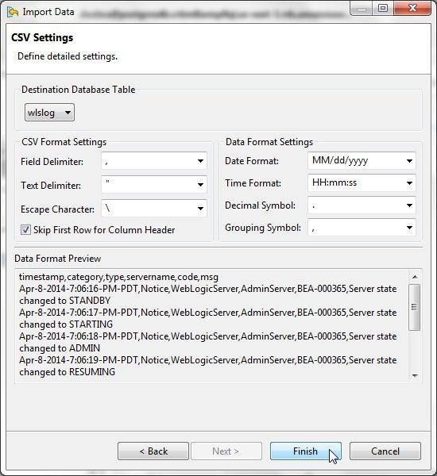Screen dimensions: 437x476
Task: Click the Import Data title bar icon
Action: click(x=13, y=12)
